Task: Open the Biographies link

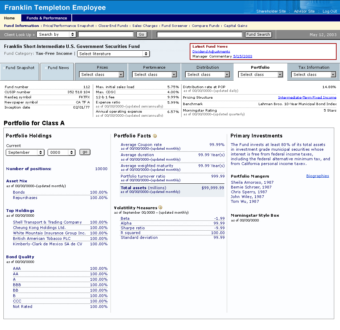Action: (318, 176)
